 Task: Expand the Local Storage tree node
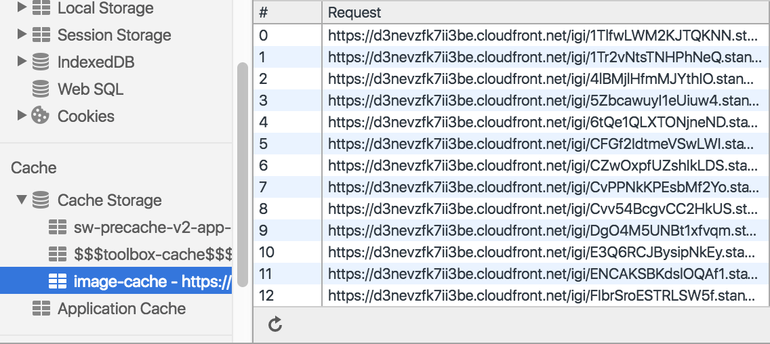[x=22, y=8]
